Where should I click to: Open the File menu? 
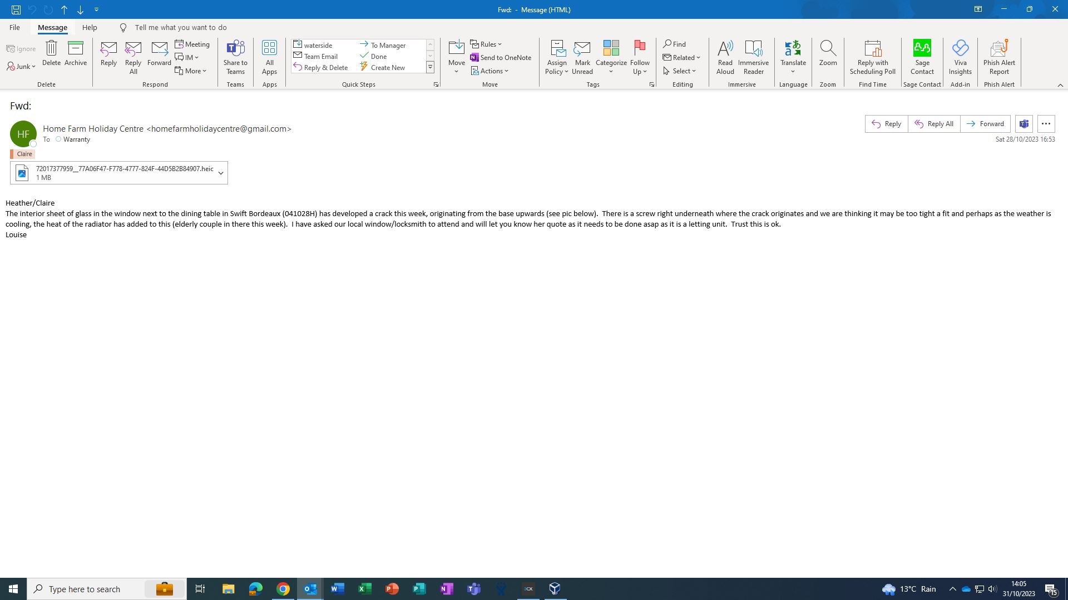(x=14, y=27)
